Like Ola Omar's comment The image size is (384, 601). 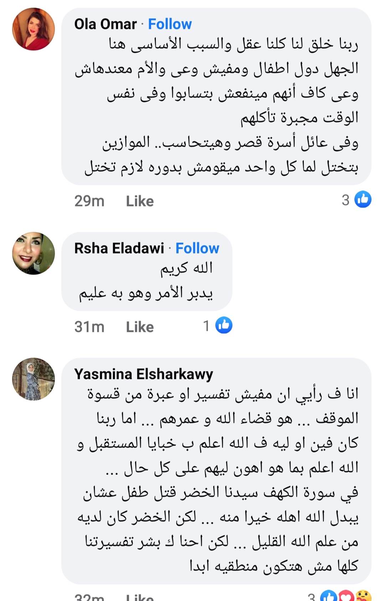click(140, 201)
